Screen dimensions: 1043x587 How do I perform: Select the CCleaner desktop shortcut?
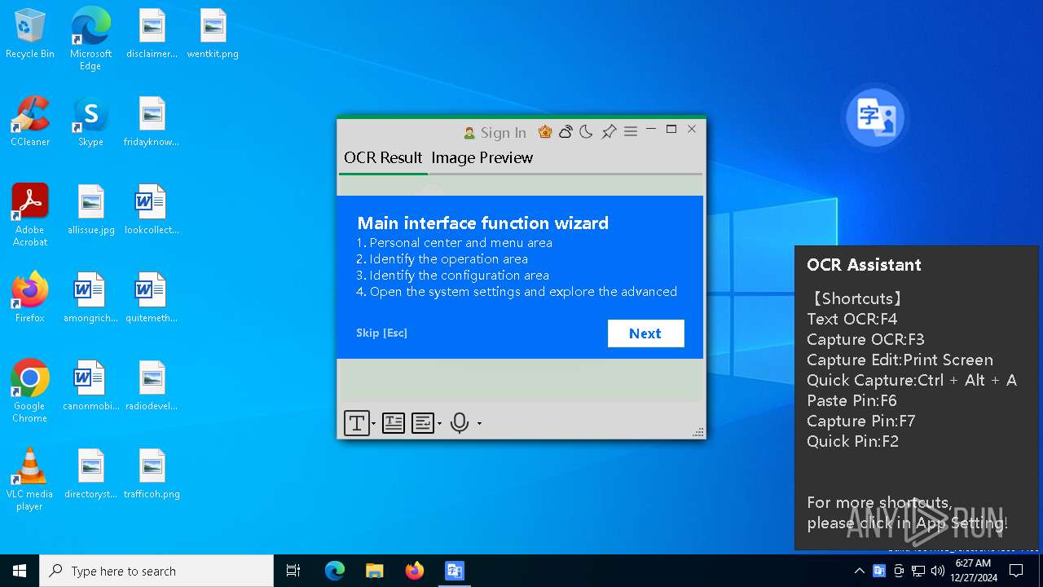click(x=30, y=122)
